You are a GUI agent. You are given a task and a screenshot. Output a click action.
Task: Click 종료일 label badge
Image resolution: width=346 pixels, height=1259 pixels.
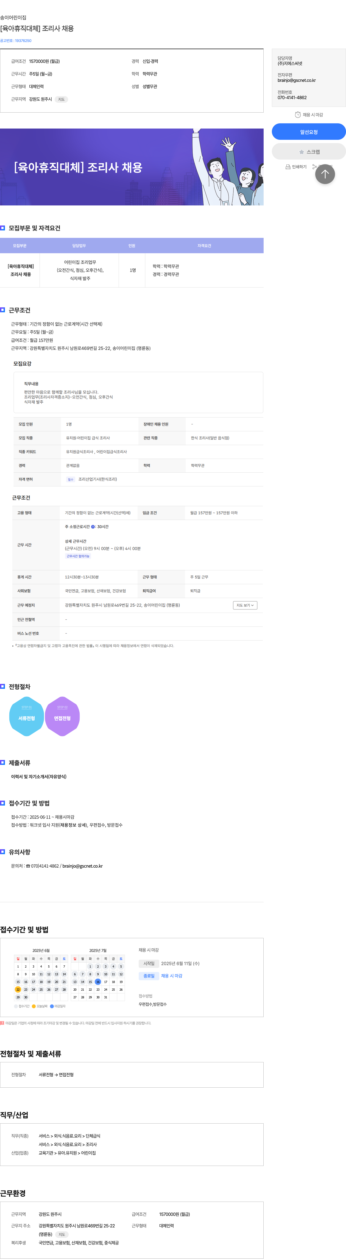tap(149, 976)
